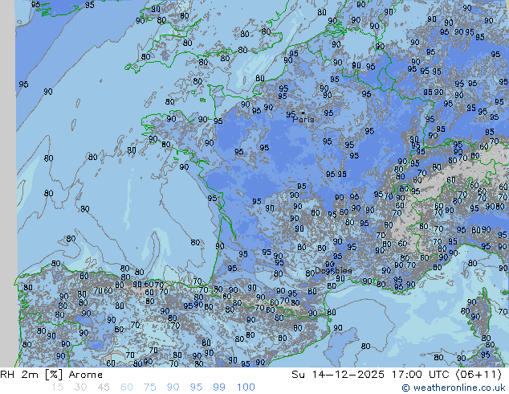Select the 75 value in the color legend

[x=149, y=388]
